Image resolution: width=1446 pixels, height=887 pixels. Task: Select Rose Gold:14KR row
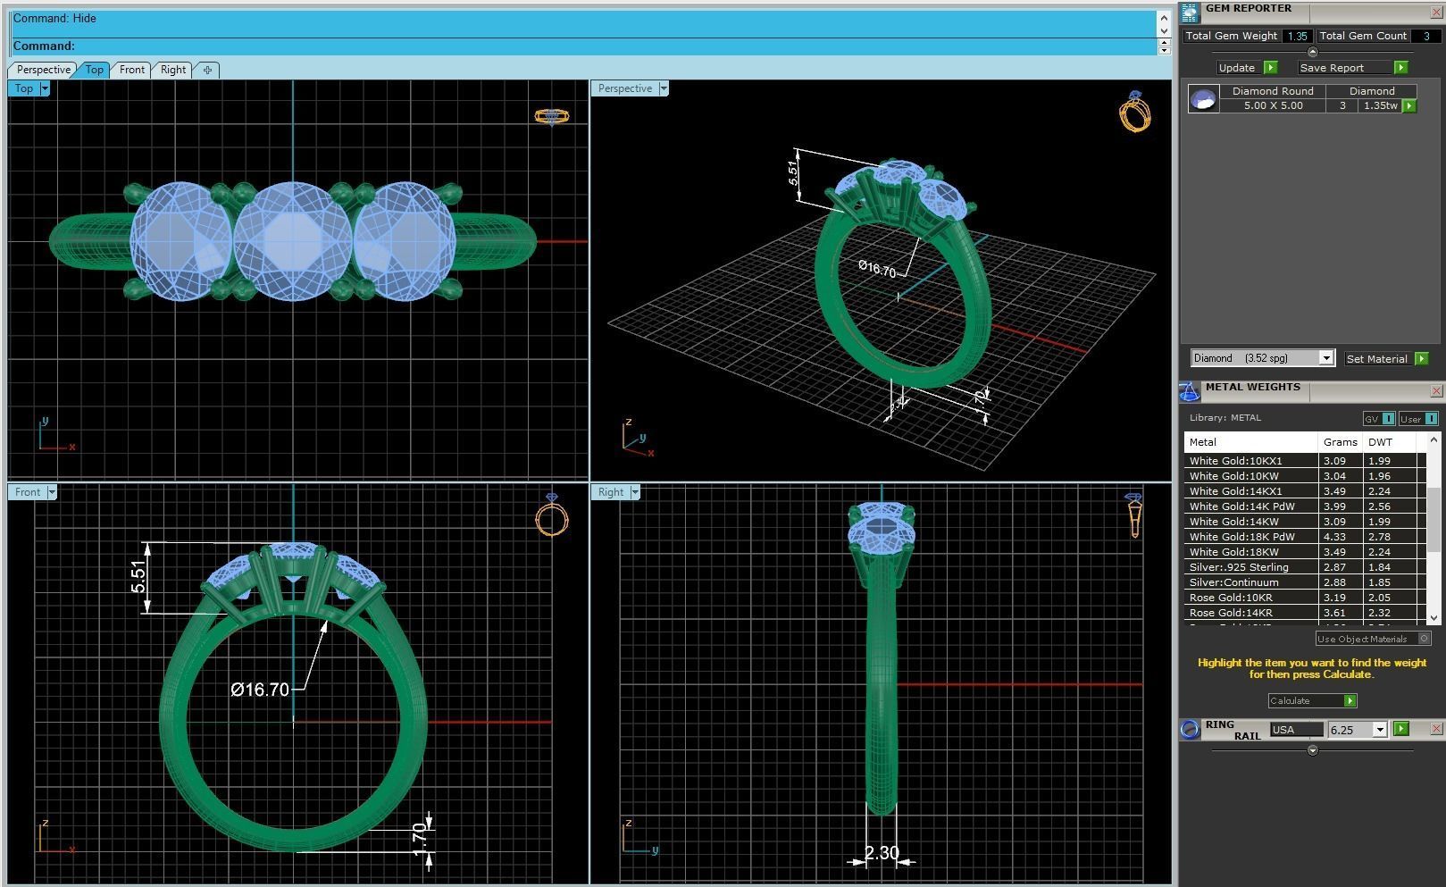[1305, 613]
